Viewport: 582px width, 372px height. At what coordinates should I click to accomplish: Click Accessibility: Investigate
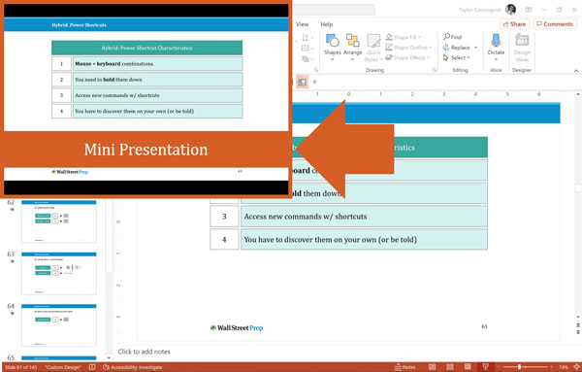(133, 367)
